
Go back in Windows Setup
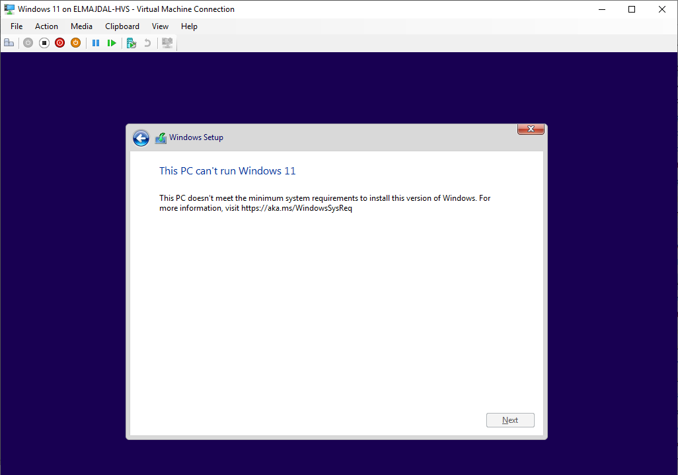pyautogui.click(x=141, y=138)
